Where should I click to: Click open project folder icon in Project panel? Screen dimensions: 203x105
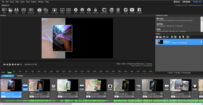click(160, 37)
